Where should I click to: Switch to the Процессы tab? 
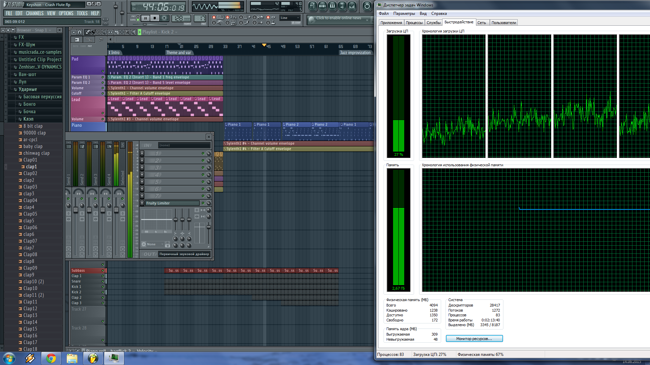click(x=414, y=23)
